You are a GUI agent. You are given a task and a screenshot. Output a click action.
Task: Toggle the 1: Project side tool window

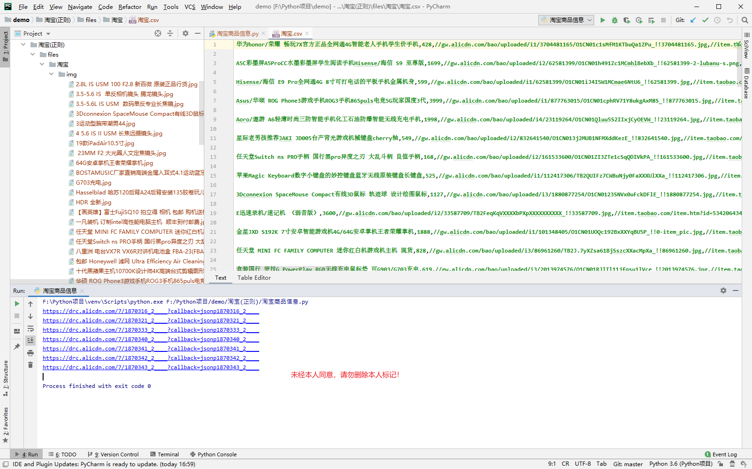5,47
